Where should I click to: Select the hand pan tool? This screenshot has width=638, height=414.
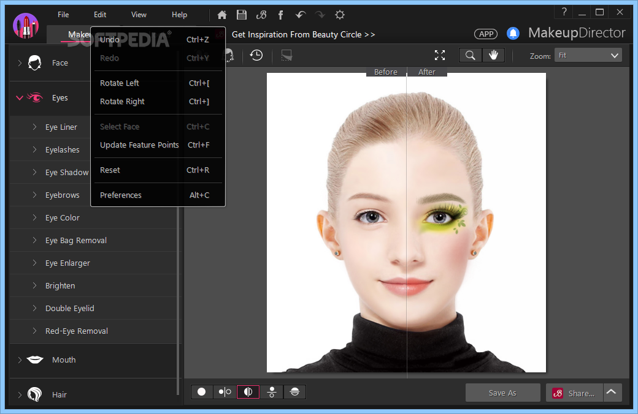point(493,55)
